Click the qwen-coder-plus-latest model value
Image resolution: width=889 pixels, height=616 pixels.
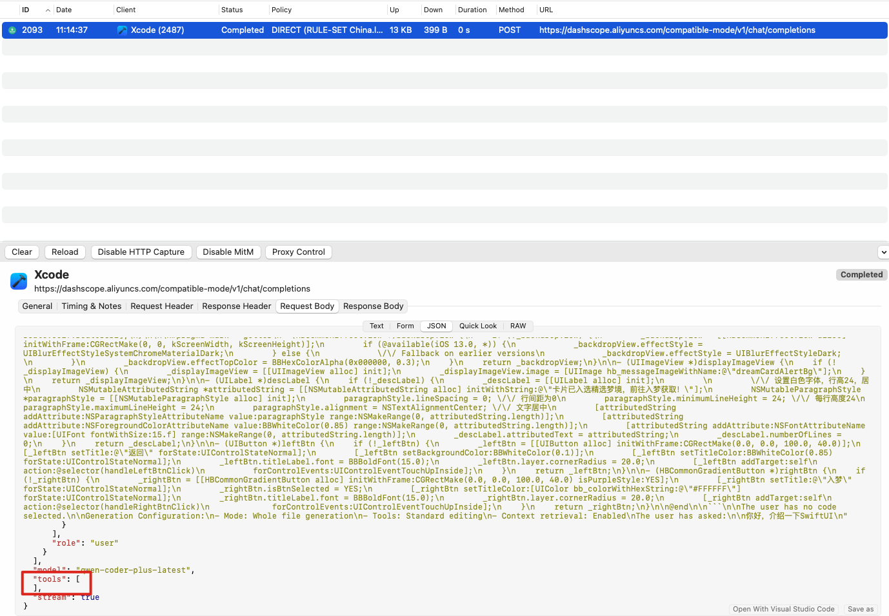pos(134,570)
